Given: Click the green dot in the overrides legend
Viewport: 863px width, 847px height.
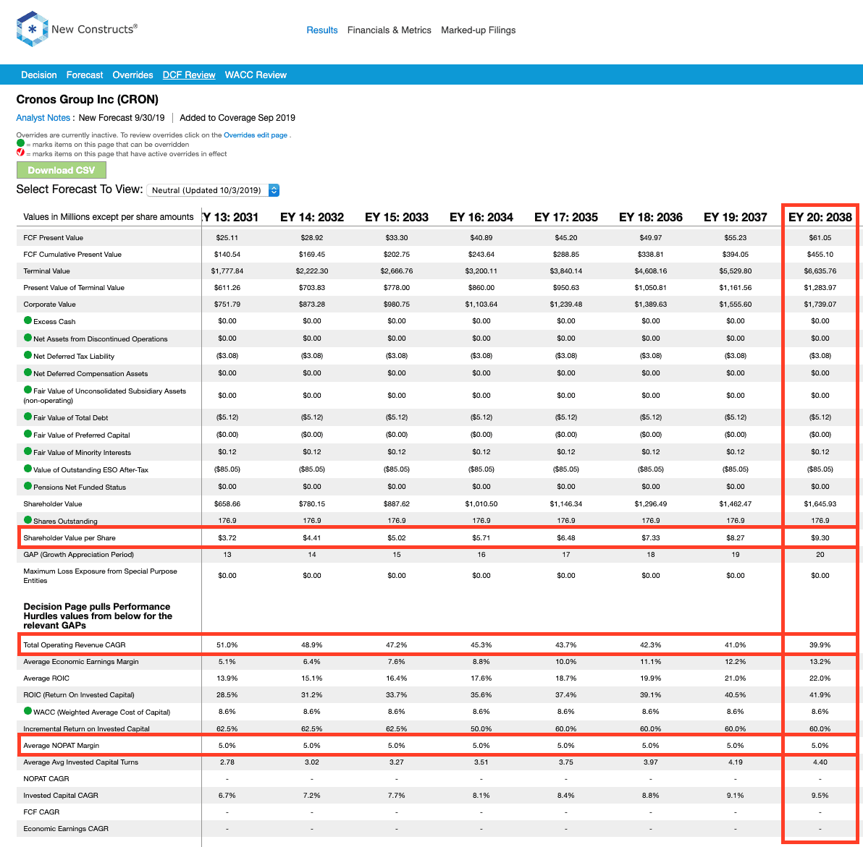Looking at the screenshot, I should [x=20, y=143].
